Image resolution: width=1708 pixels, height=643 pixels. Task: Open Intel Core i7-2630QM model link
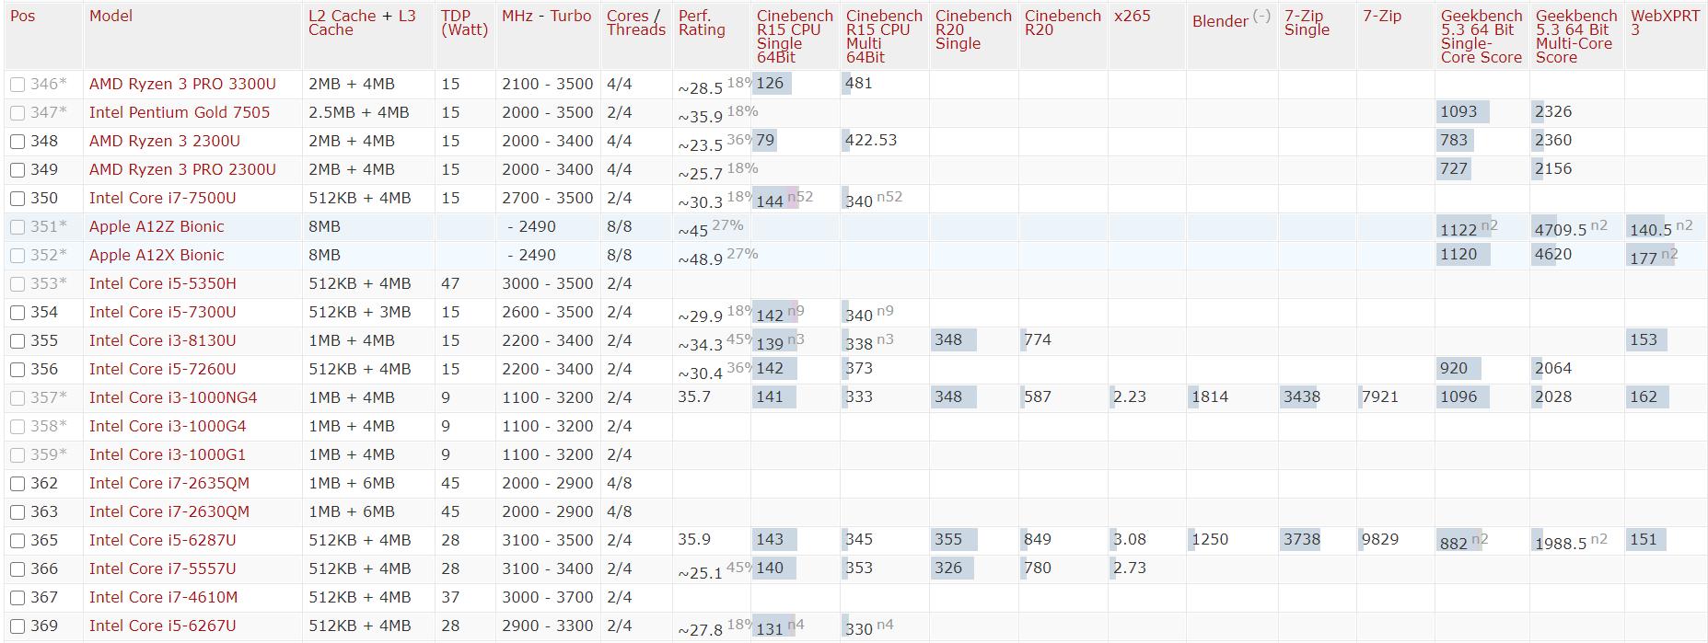pos(169,512)
